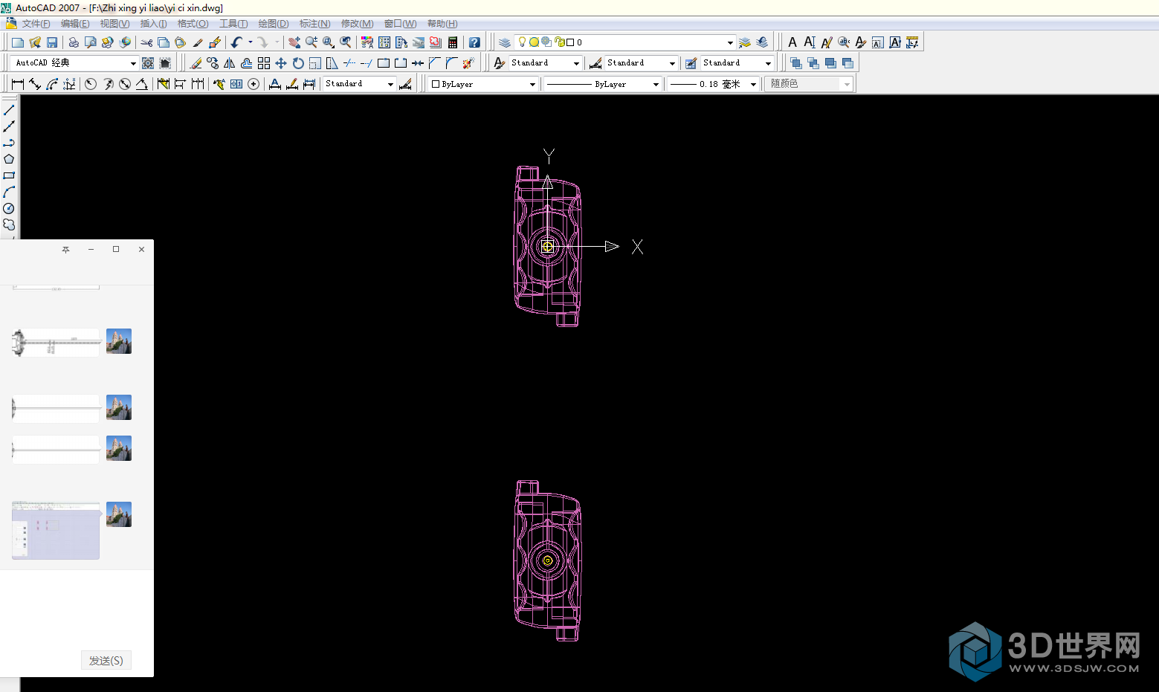1159x692 pixels.
Task: Open the 修改(M) menu
Action: click(x=357, y=24)
